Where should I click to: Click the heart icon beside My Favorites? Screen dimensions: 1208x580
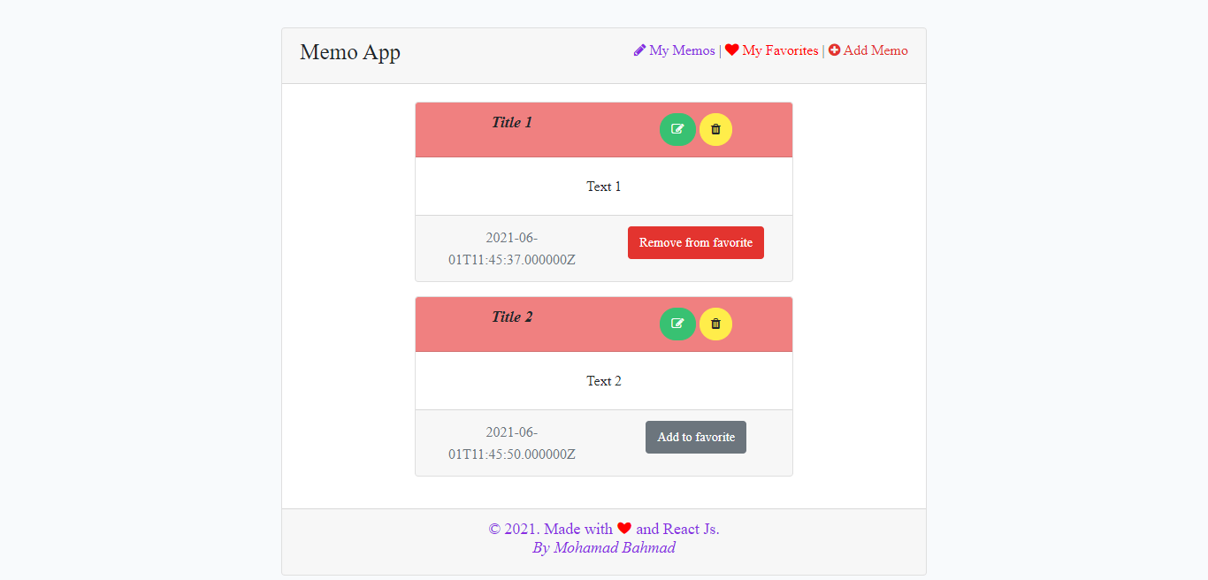731,50
